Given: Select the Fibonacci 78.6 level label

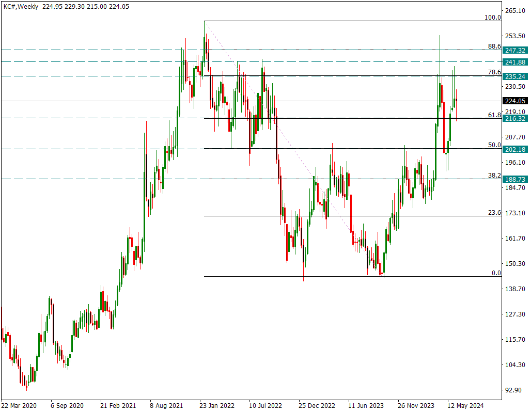Looking at the screenshot, I should (x=494, y=72).
